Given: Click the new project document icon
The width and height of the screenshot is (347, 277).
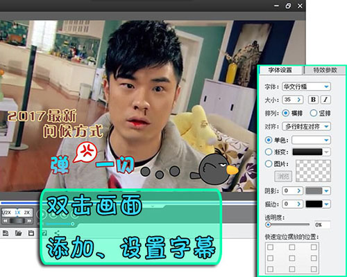Looking at the screenshot, I should click(x=6, y=233).
